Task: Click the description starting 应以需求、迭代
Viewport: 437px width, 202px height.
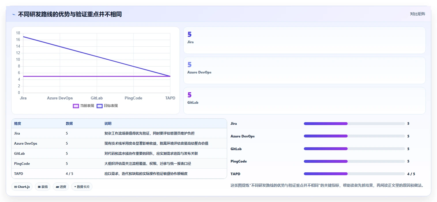Action: tap(146, 174)
